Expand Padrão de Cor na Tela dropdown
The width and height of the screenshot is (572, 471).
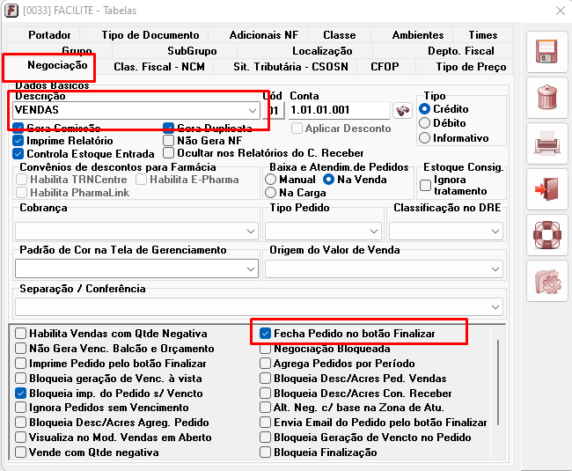tap(250, 269)
